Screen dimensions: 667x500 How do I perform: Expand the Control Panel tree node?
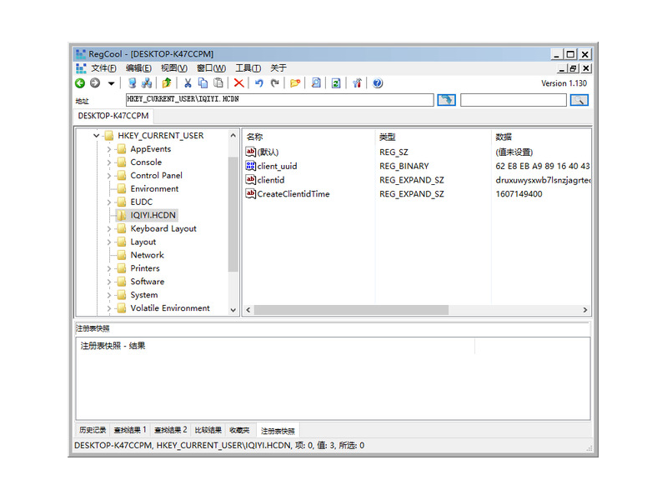point(109,176)
